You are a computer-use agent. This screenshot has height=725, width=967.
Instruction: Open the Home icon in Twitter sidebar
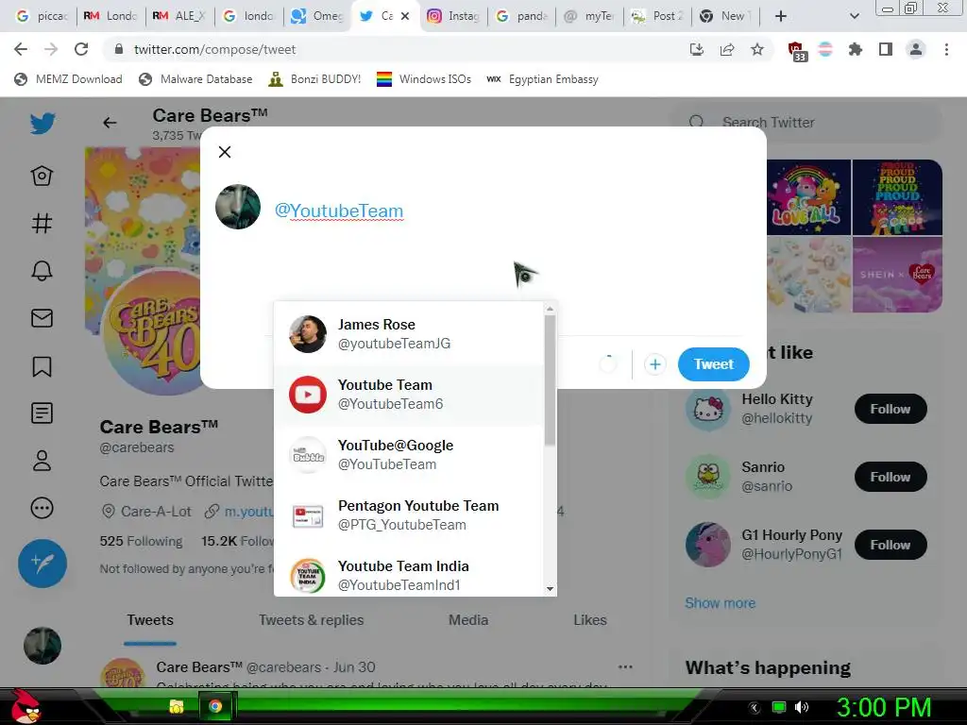(42, 176)
